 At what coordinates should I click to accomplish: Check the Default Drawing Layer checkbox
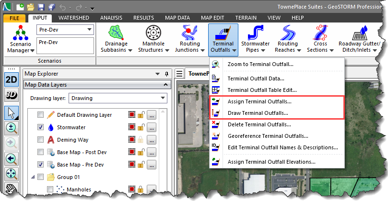(40, 115)
